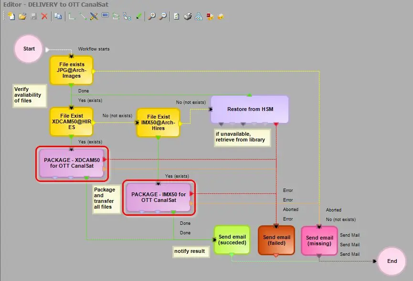Click the Restore from HSM node
413x281 pixels.
click(x=250, y=109)
